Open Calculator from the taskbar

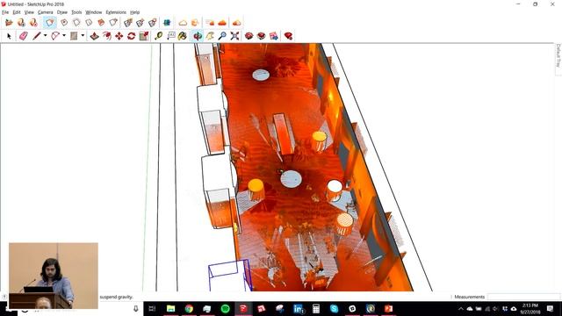(x=316, y=308)
